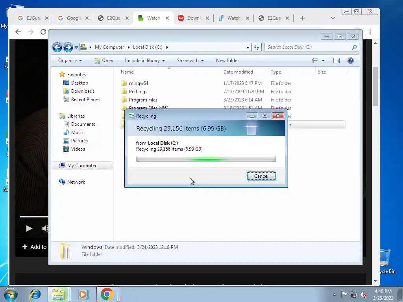
Task: Select the mingw64 folder
Action: 138,83
